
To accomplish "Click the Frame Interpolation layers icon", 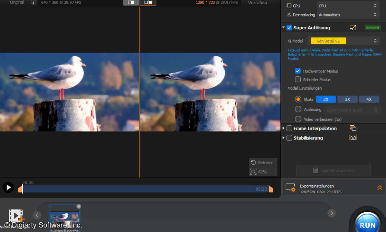I will 353,128.
